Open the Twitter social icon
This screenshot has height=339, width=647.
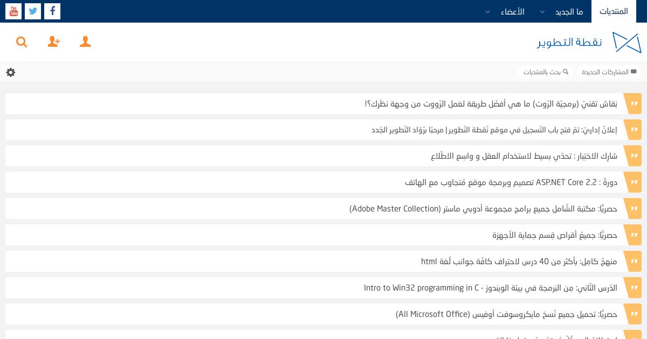coord(33,11)
